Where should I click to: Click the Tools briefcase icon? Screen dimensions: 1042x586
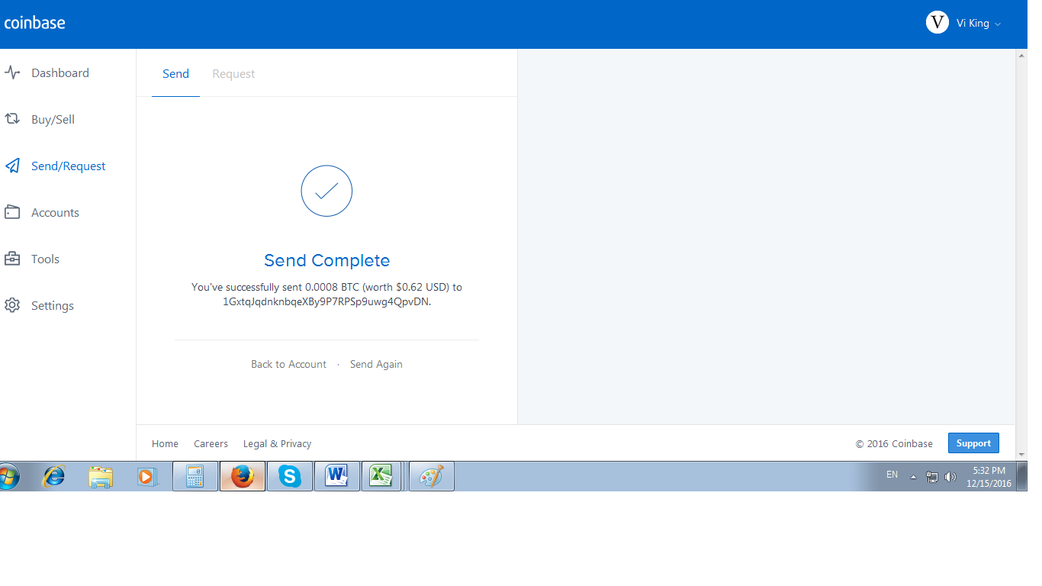click(x=12, y=259)
